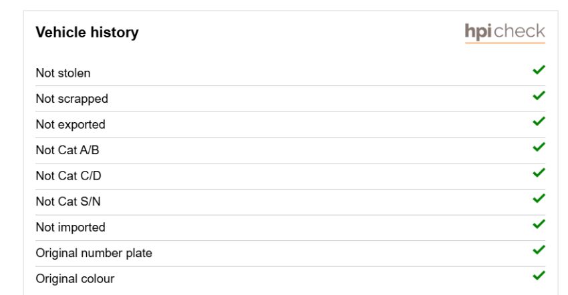Select the tick beside Not Cat S/N

pyautogui.click(x=539, y=198)
